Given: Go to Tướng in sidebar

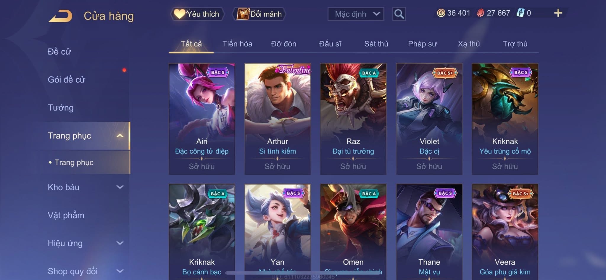Looking at the screenshot, I should point(61,107).
